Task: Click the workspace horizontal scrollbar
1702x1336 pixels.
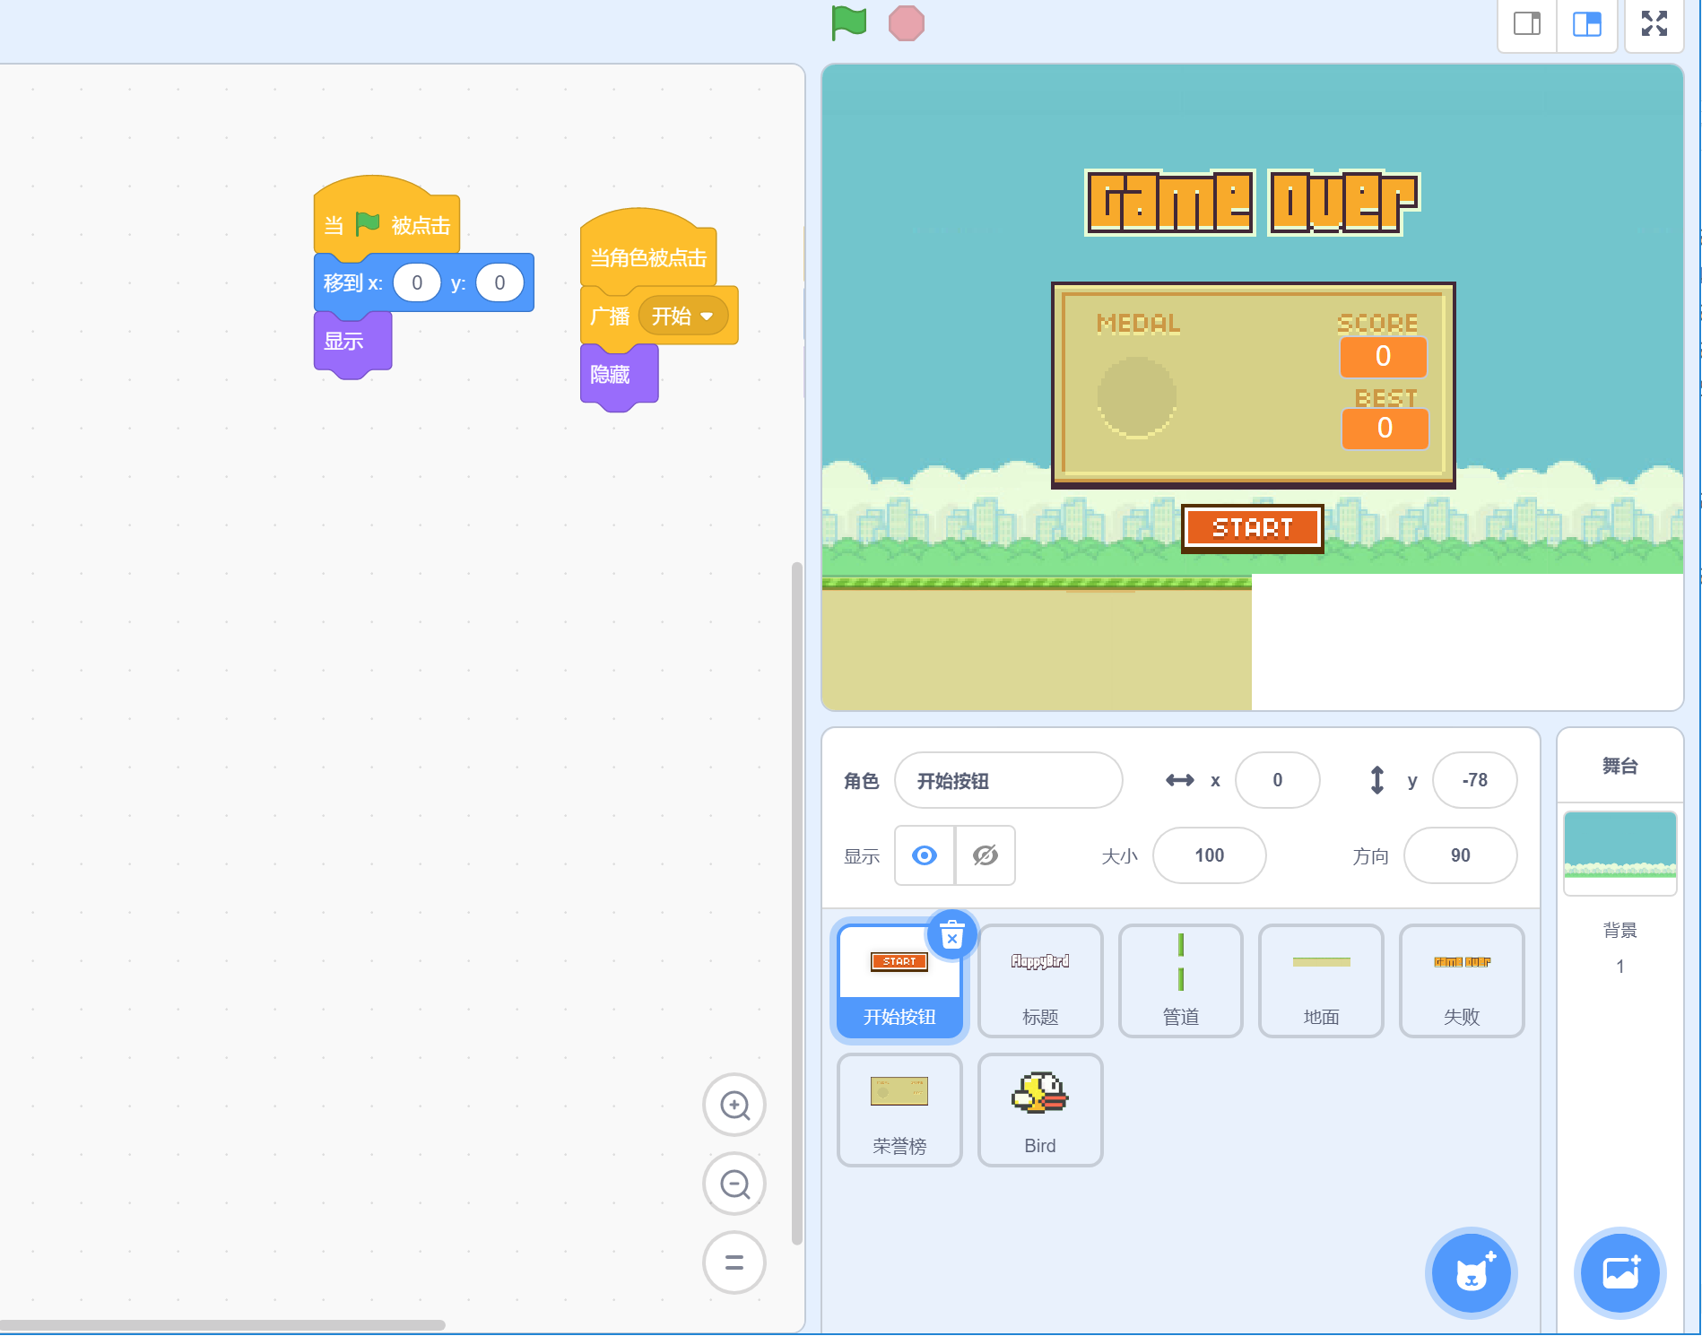Action: (x=222, y=1324)
